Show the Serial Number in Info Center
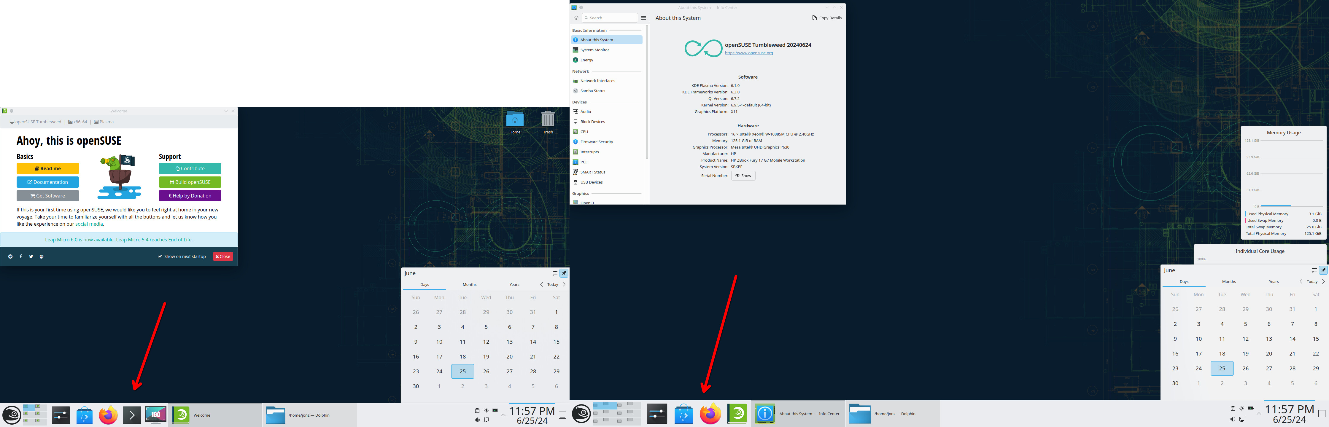This screenshot has width=1329, height=427. [x=743, y=176]
